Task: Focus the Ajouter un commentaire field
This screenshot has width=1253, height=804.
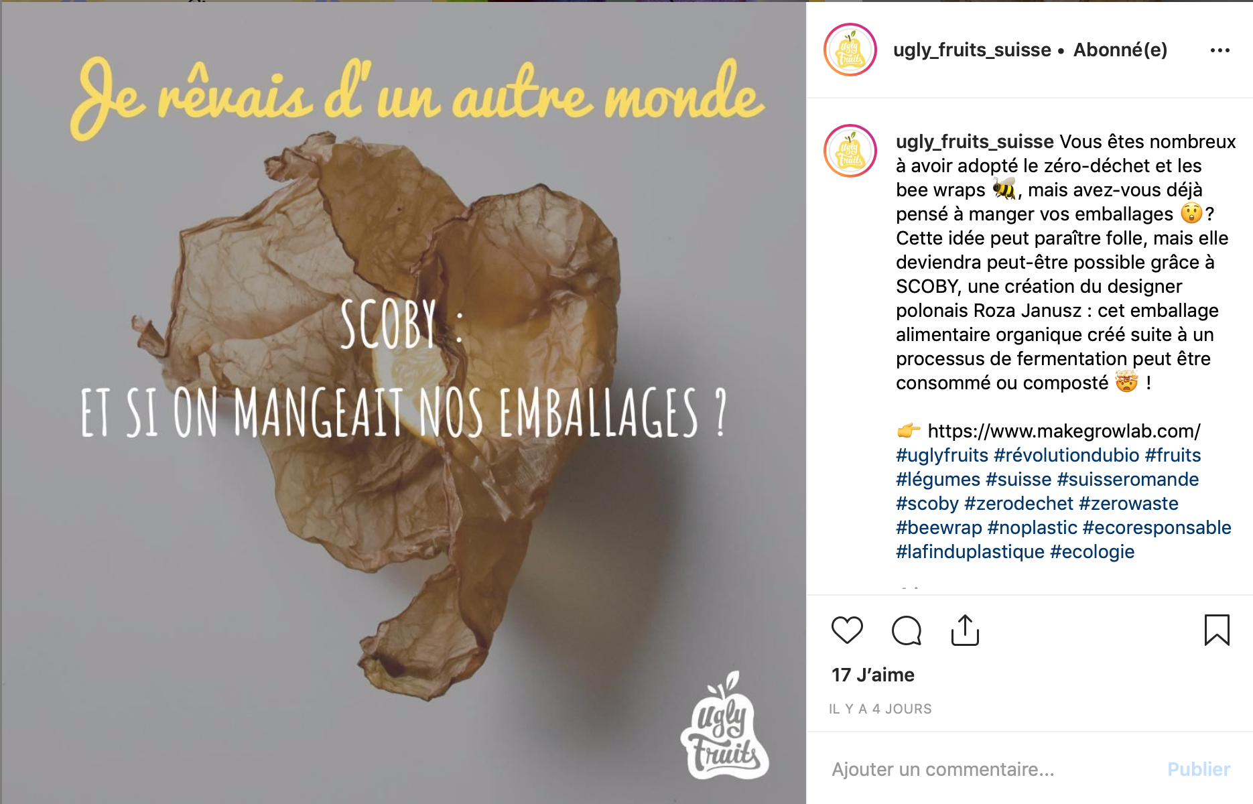Action: 993,769
